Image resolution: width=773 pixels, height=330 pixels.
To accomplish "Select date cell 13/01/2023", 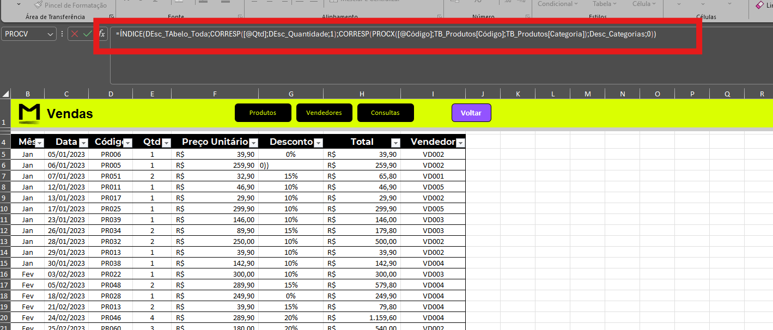I will pos(66,198).
